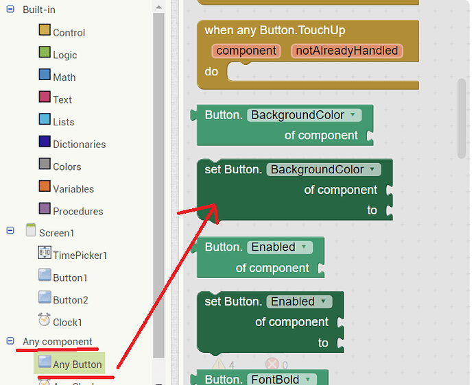Screen dimensions: 476x385
Task: Select Variables blocks category
Action: tap(73, 189)
